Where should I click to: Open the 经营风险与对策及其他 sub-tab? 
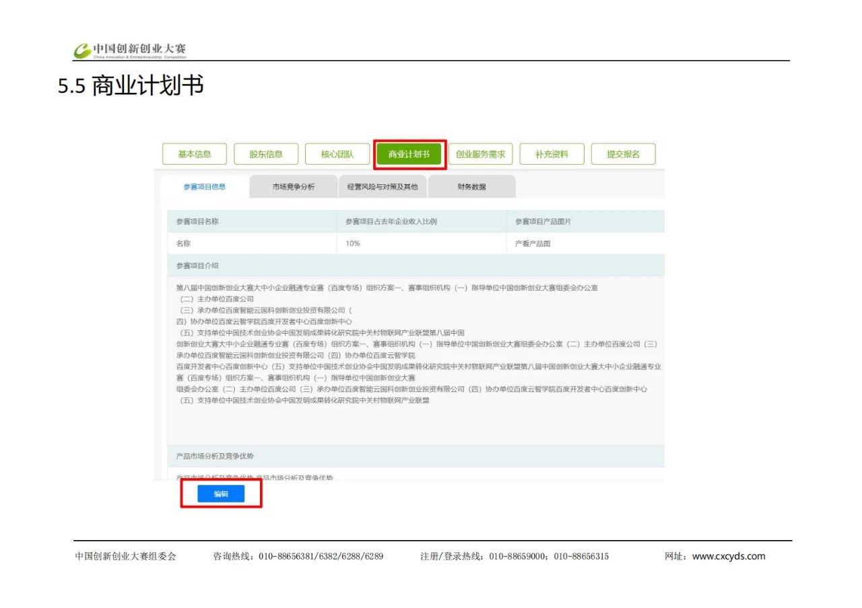coord(383,187)
